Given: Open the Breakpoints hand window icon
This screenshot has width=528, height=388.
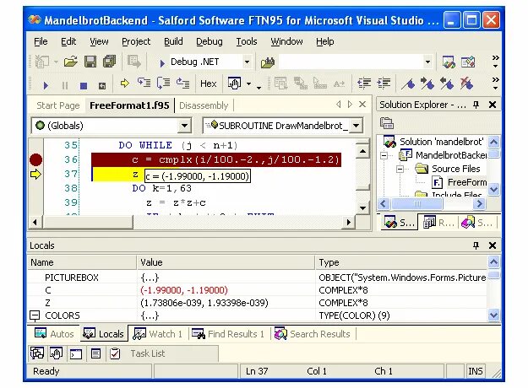Looking at the screenshot, I should point(234,83).
